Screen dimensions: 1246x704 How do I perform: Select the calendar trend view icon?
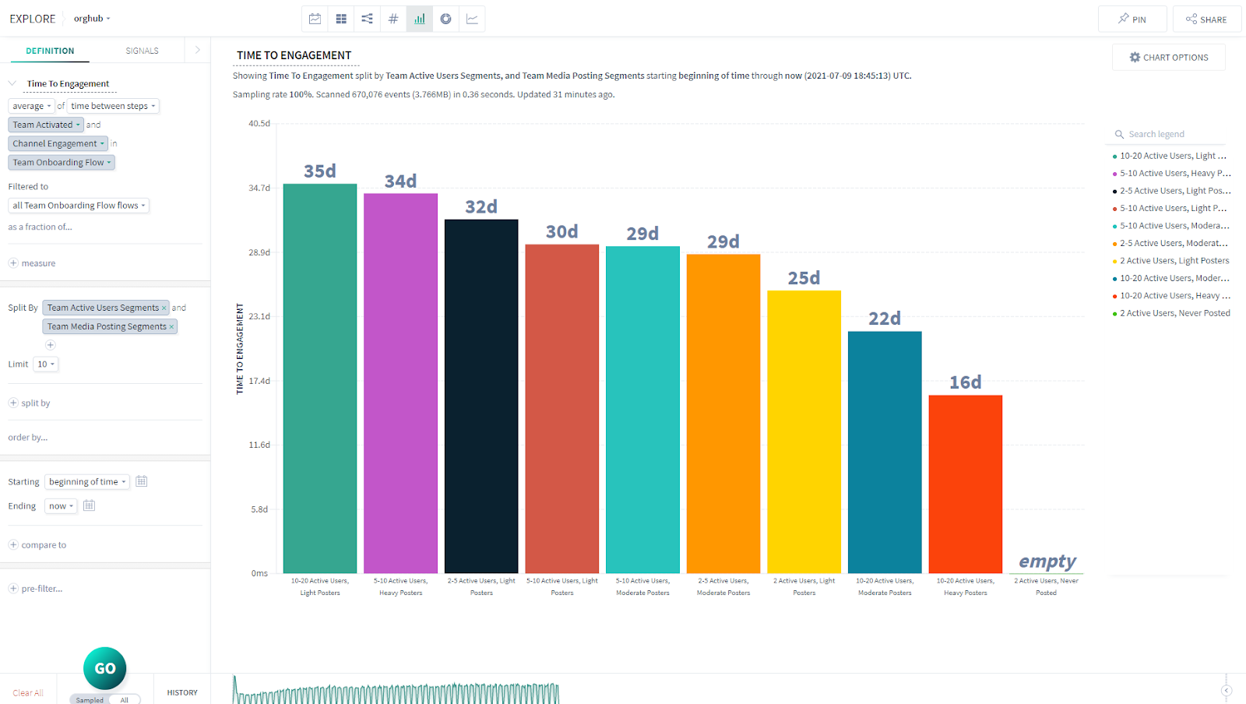(x=315, y=19)
